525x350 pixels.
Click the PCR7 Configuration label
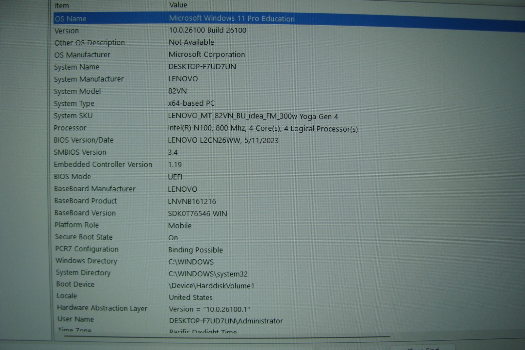click(87, 249)
